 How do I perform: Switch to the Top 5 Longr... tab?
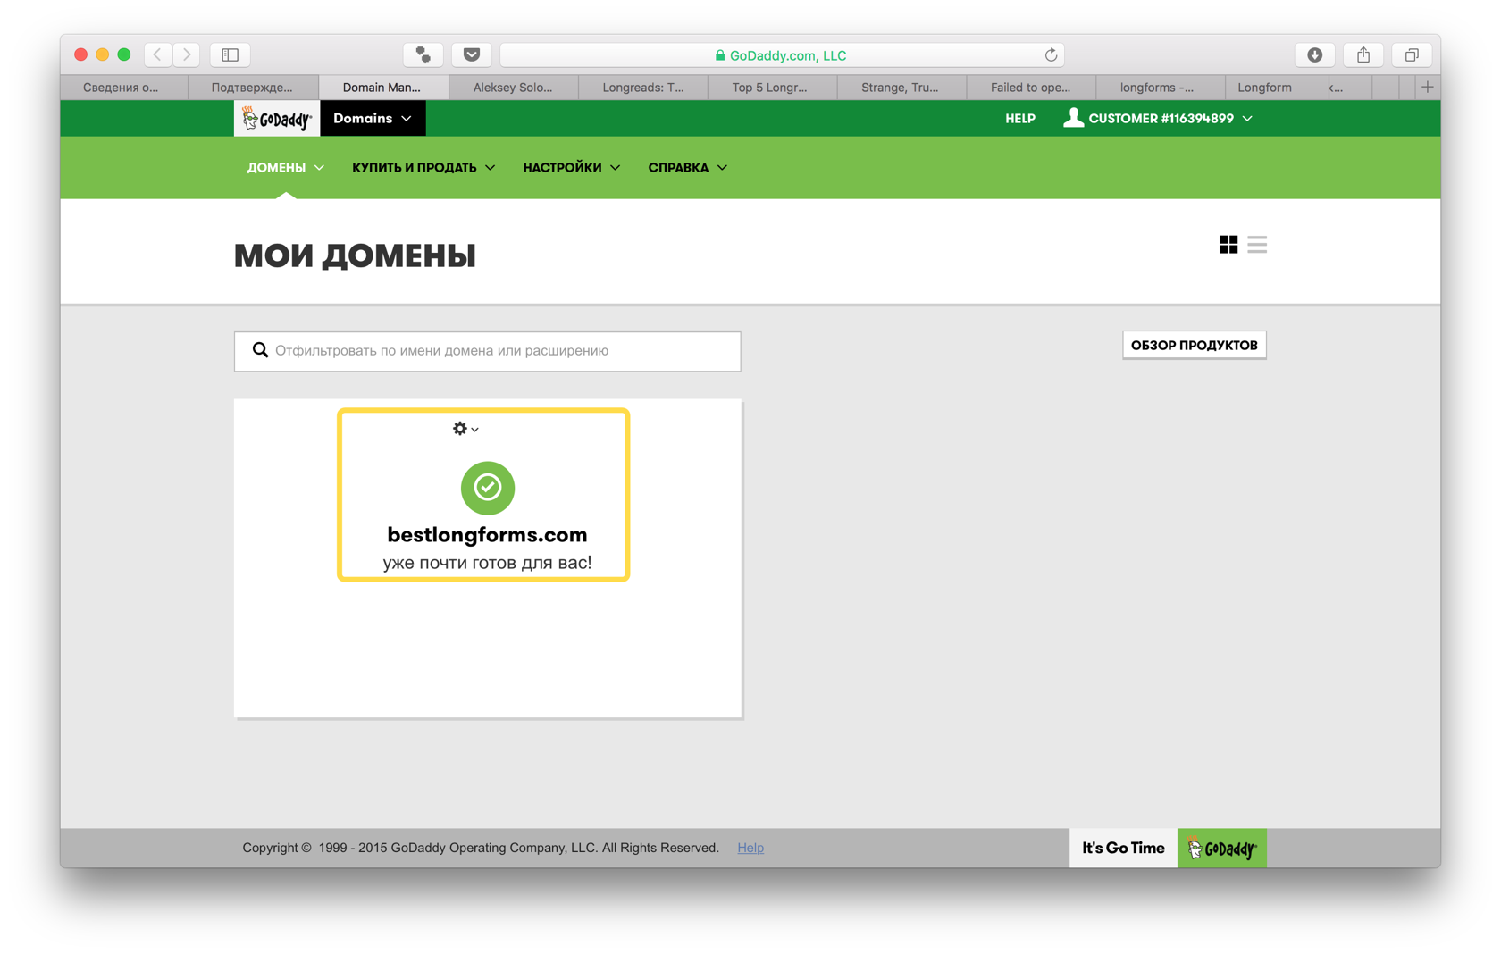tap(772, 87)
